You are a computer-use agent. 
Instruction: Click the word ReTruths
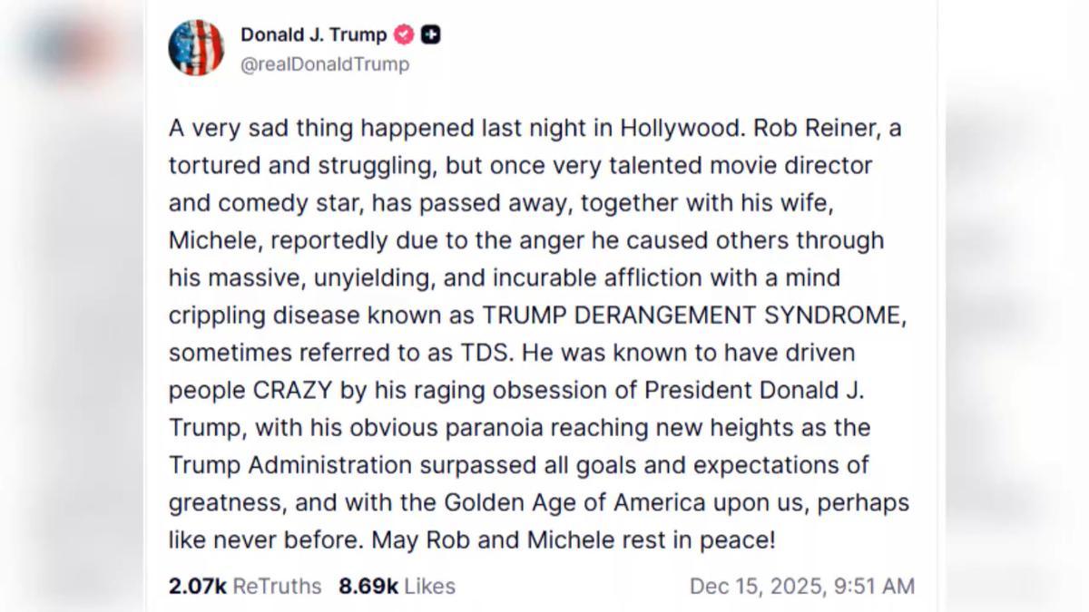click(x=277, y=587)
